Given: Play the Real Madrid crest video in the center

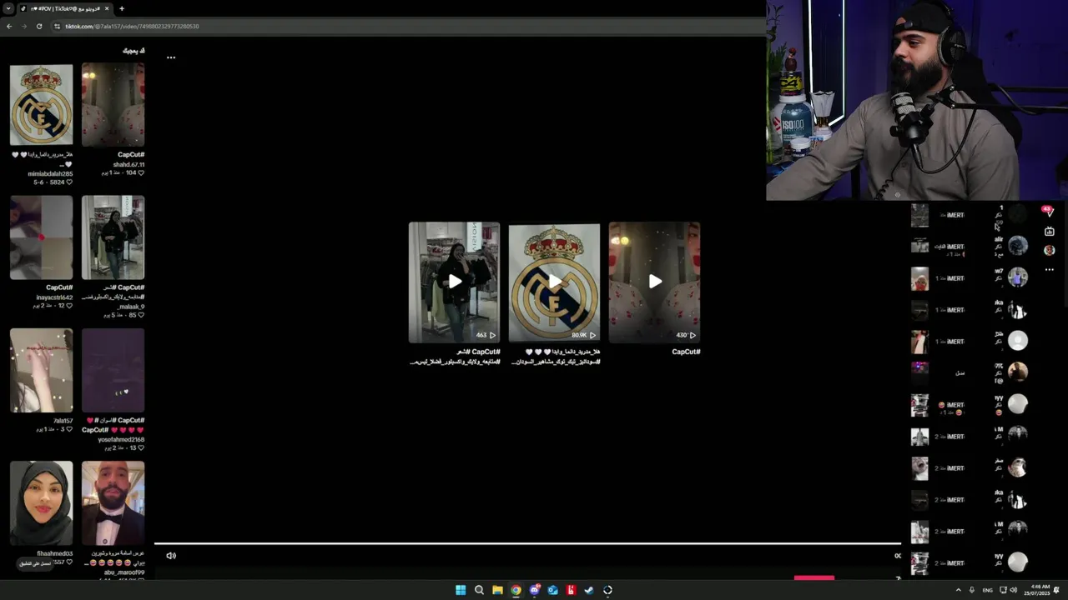Looking at the screenshot, I should point(554,282).
